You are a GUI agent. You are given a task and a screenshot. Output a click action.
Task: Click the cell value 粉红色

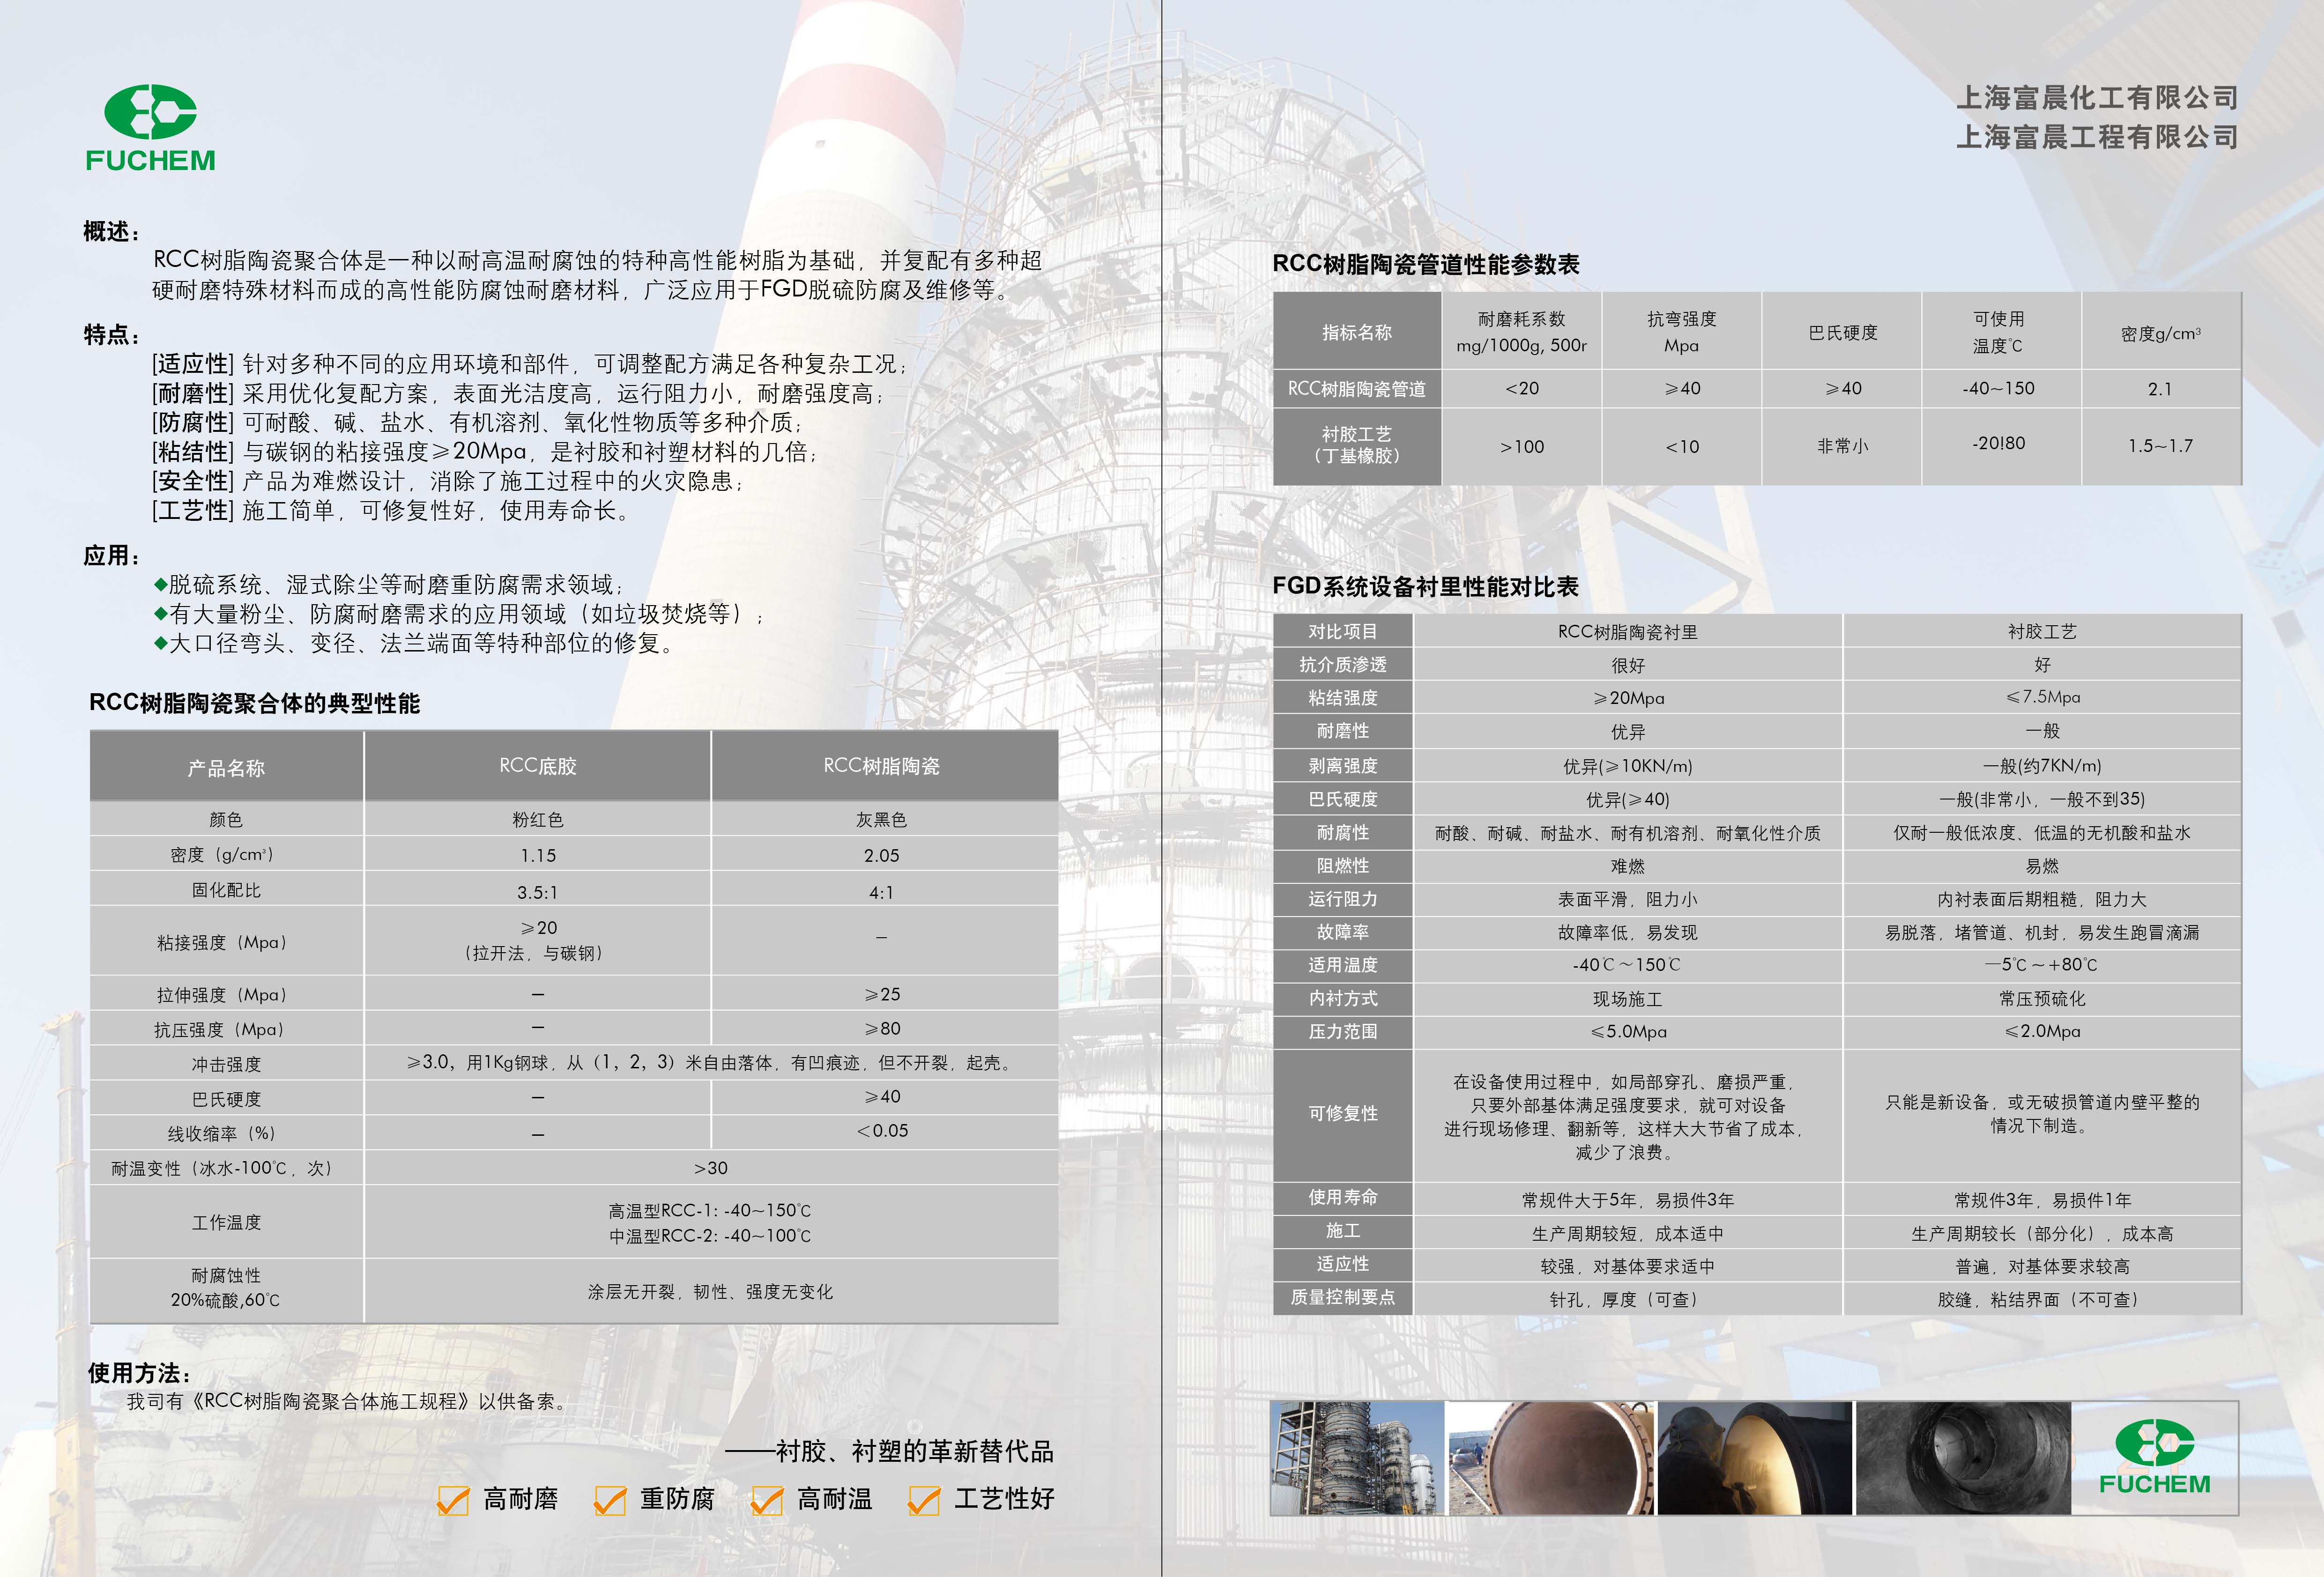(538, 820)
